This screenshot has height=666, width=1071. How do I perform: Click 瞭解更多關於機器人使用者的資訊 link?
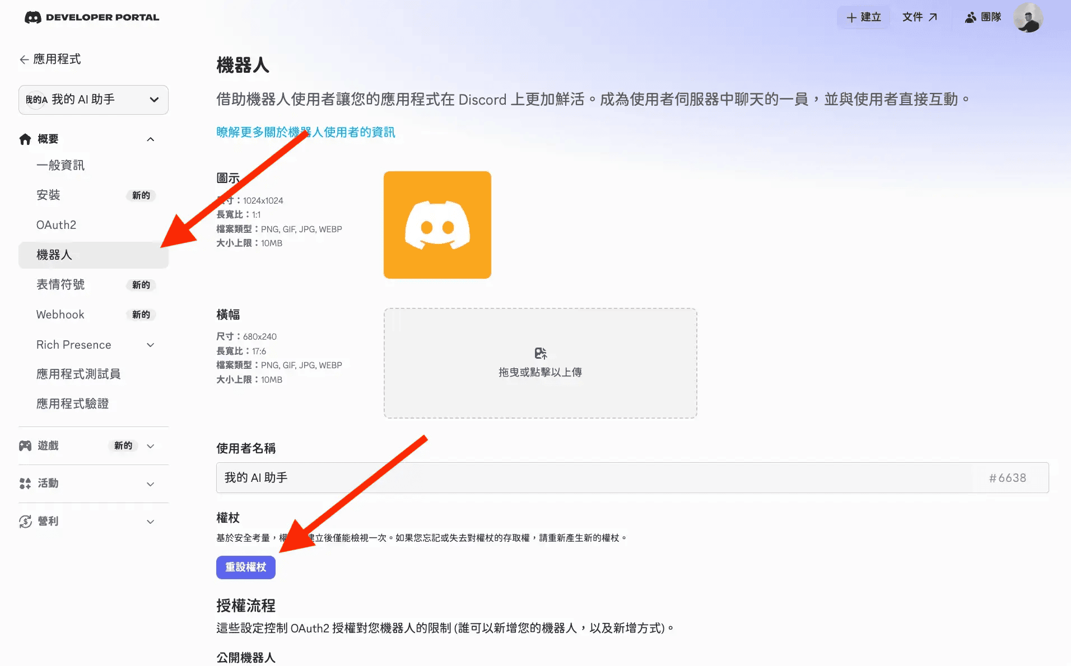(x=306, y=132)
